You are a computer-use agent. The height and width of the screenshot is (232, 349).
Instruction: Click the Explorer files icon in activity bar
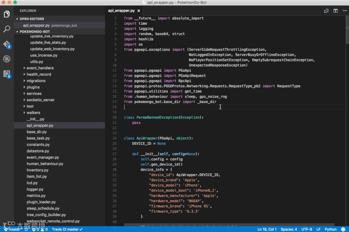tap(7, 14)
